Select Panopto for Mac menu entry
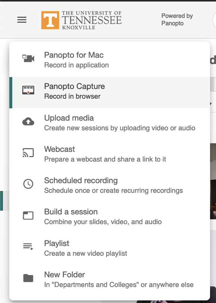 (110, 60)
